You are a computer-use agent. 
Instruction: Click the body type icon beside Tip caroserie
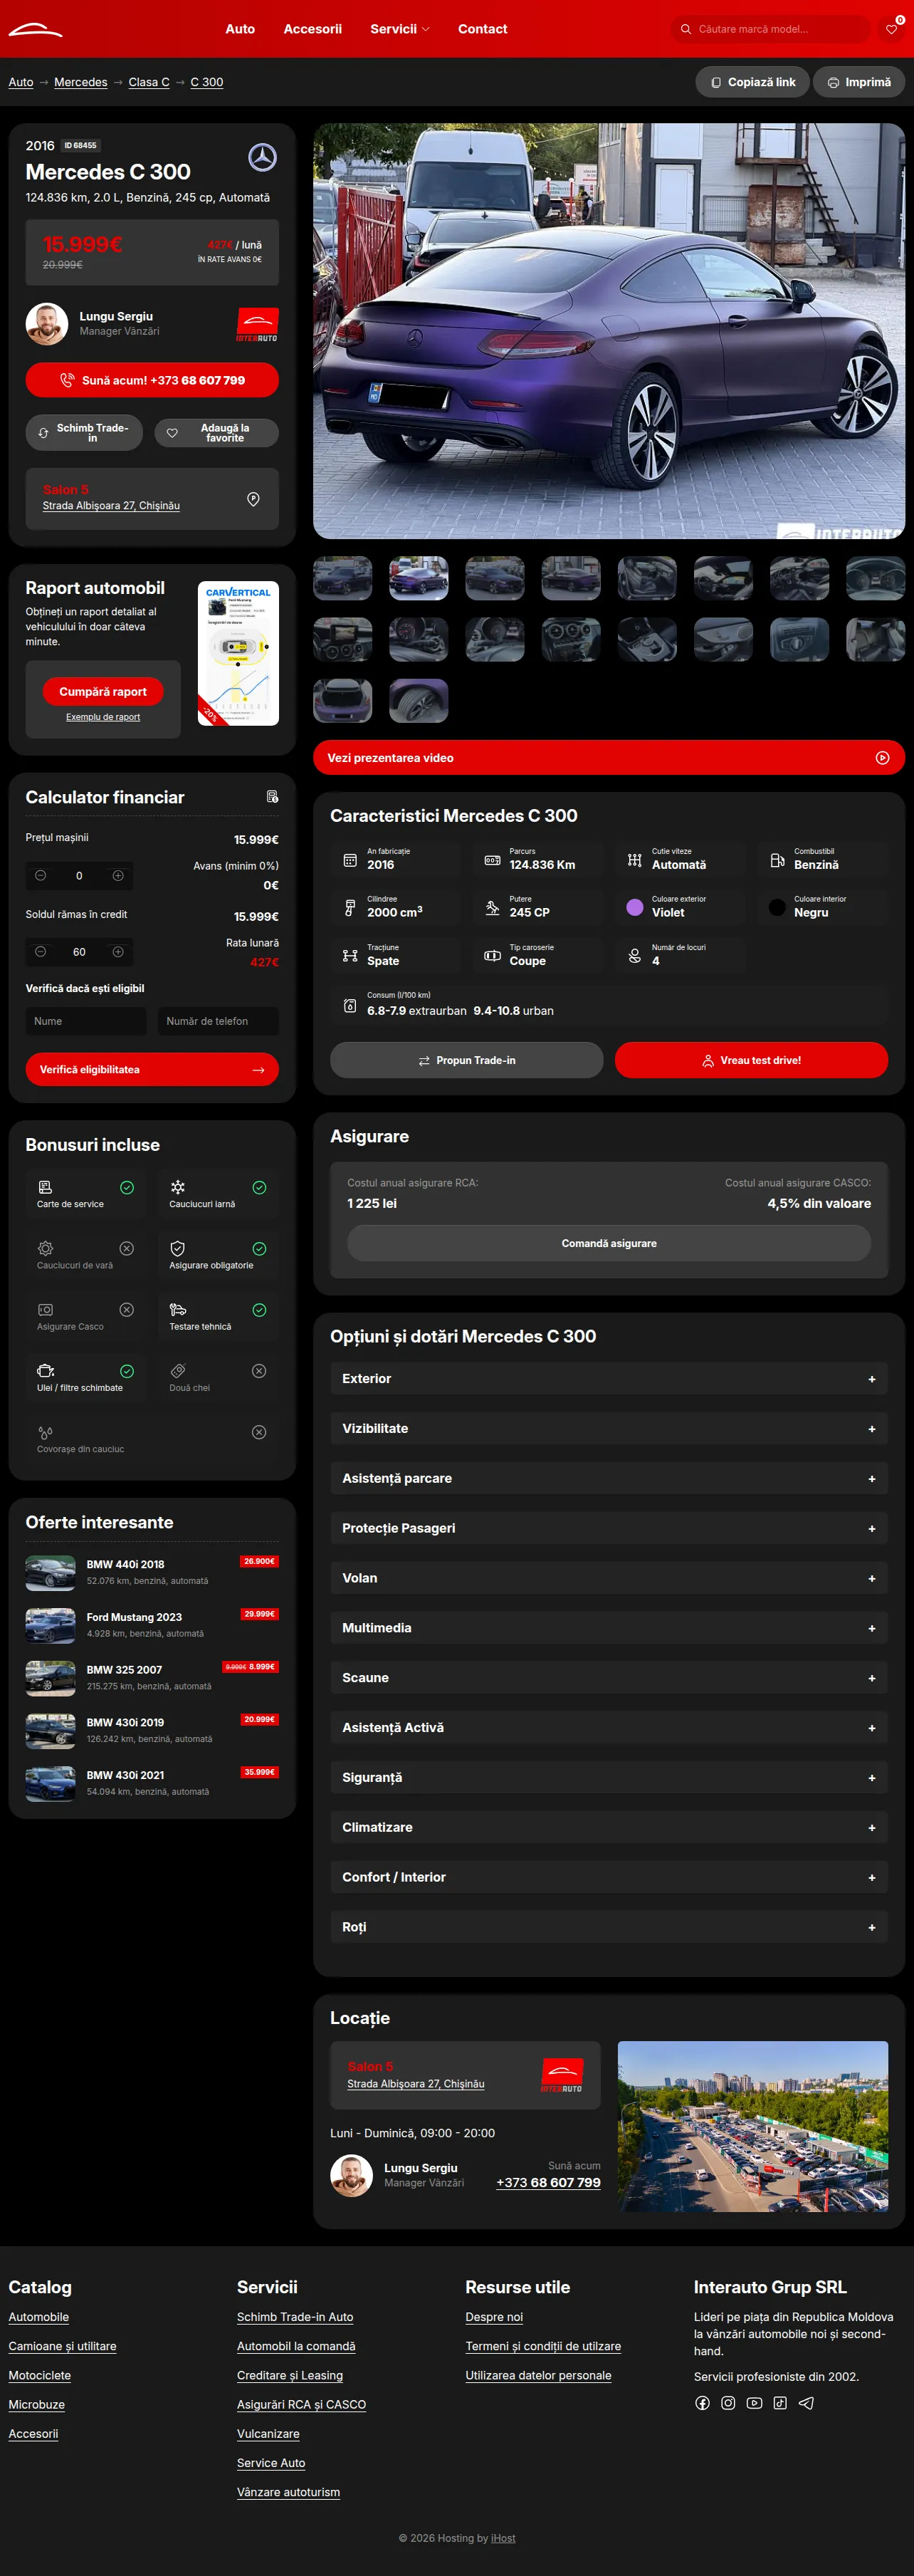492,956
